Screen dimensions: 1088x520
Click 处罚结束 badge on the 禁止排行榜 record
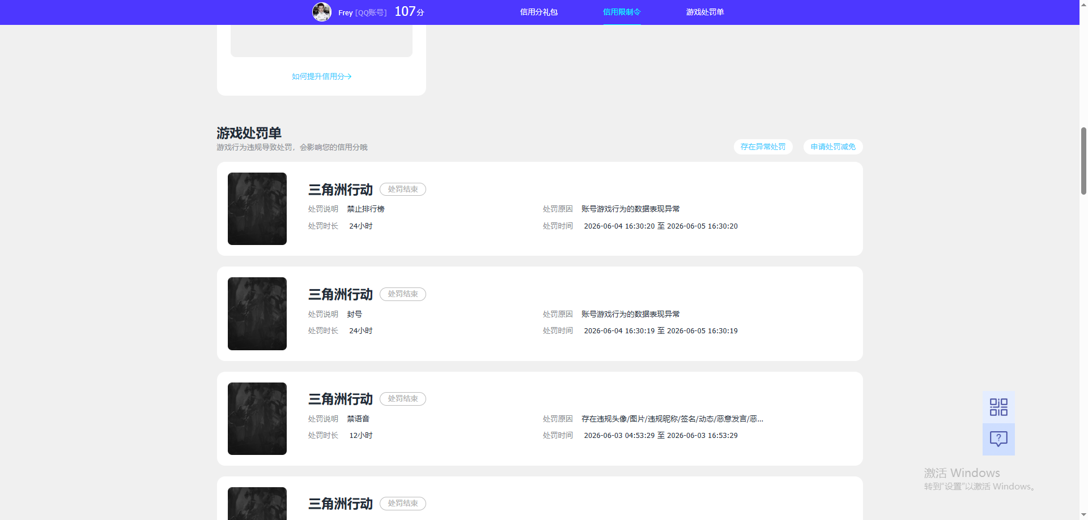(x=403, y=190)
